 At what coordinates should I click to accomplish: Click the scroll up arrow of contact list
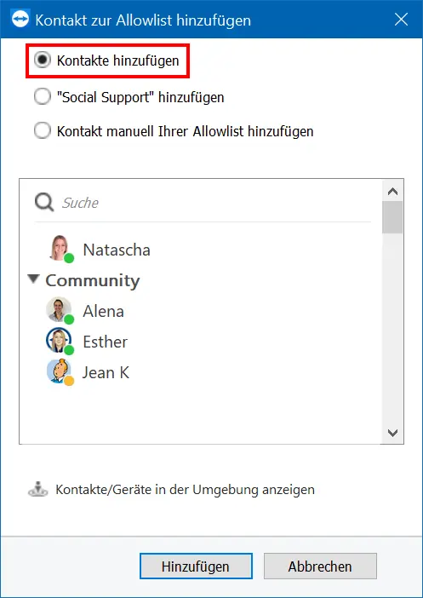pyautogui.click(x=392, y=192)
